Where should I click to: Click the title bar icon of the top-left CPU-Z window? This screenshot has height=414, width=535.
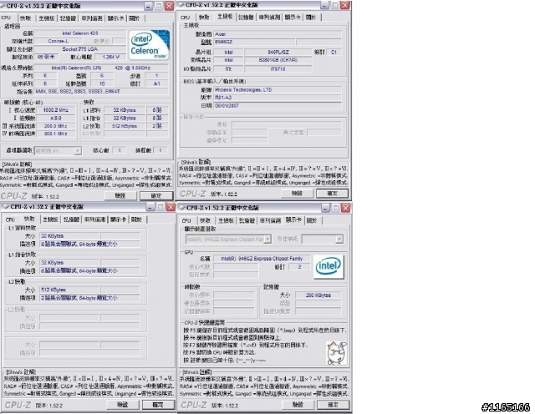(x=3, y=6)
